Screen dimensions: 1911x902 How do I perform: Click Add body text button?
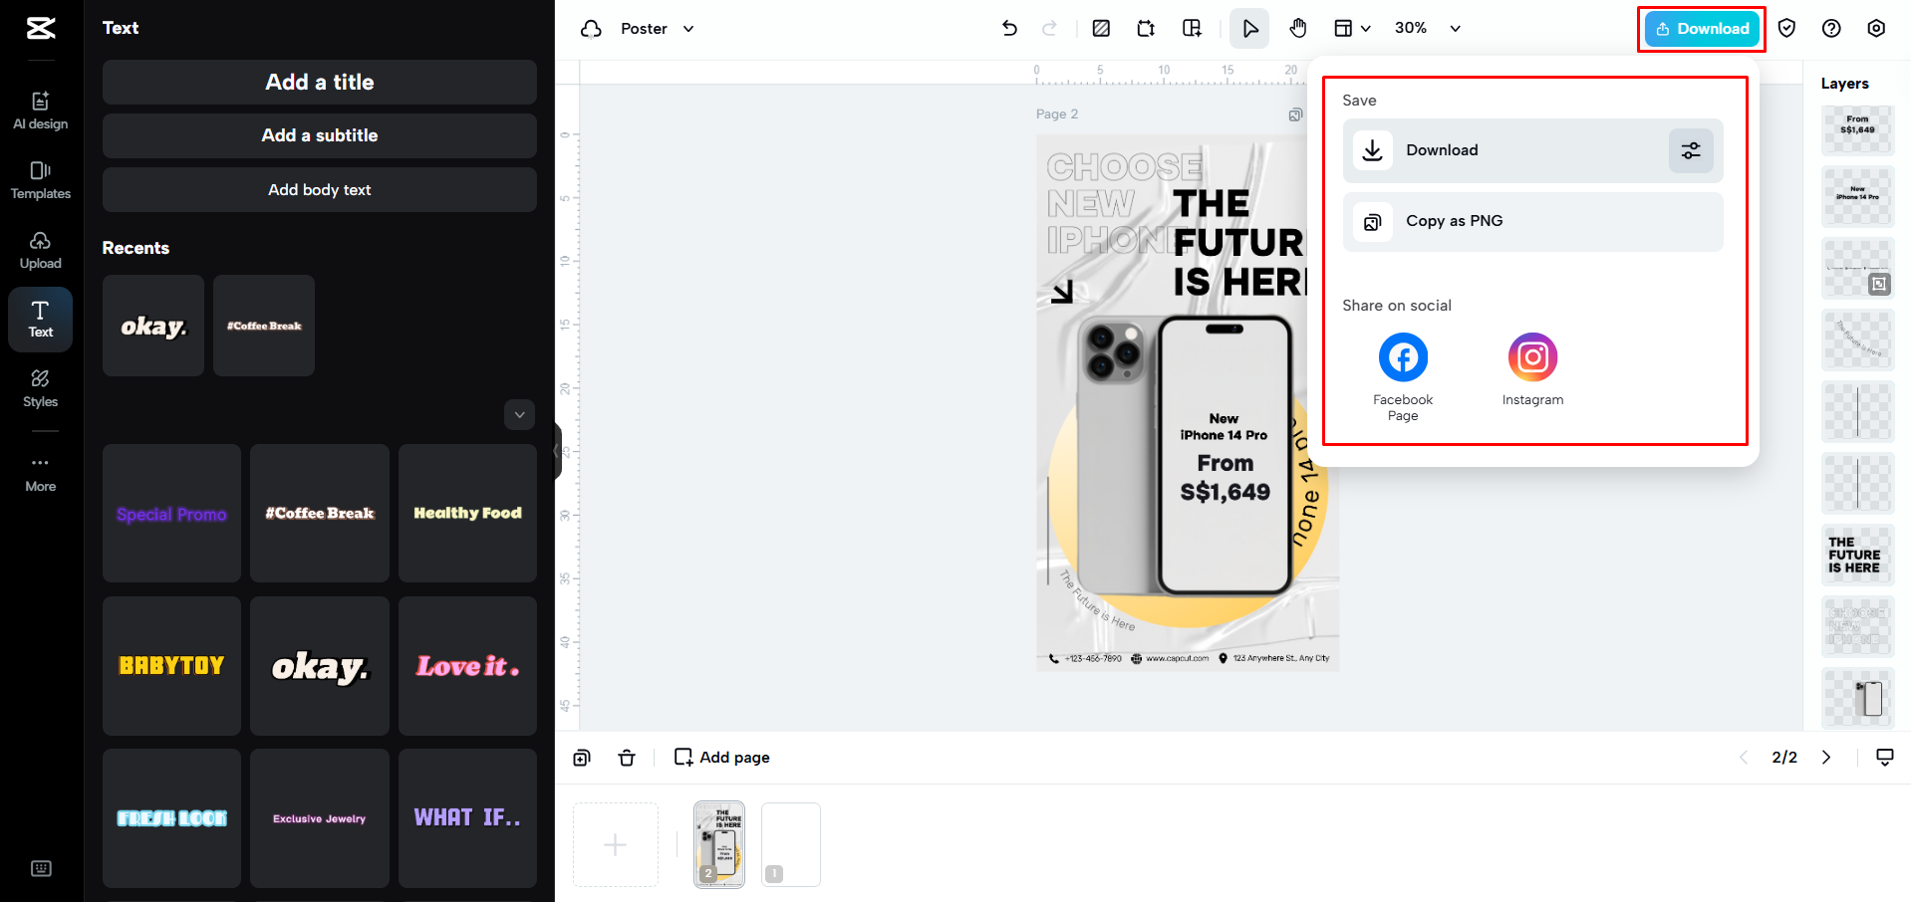click(x=320, y=190)
